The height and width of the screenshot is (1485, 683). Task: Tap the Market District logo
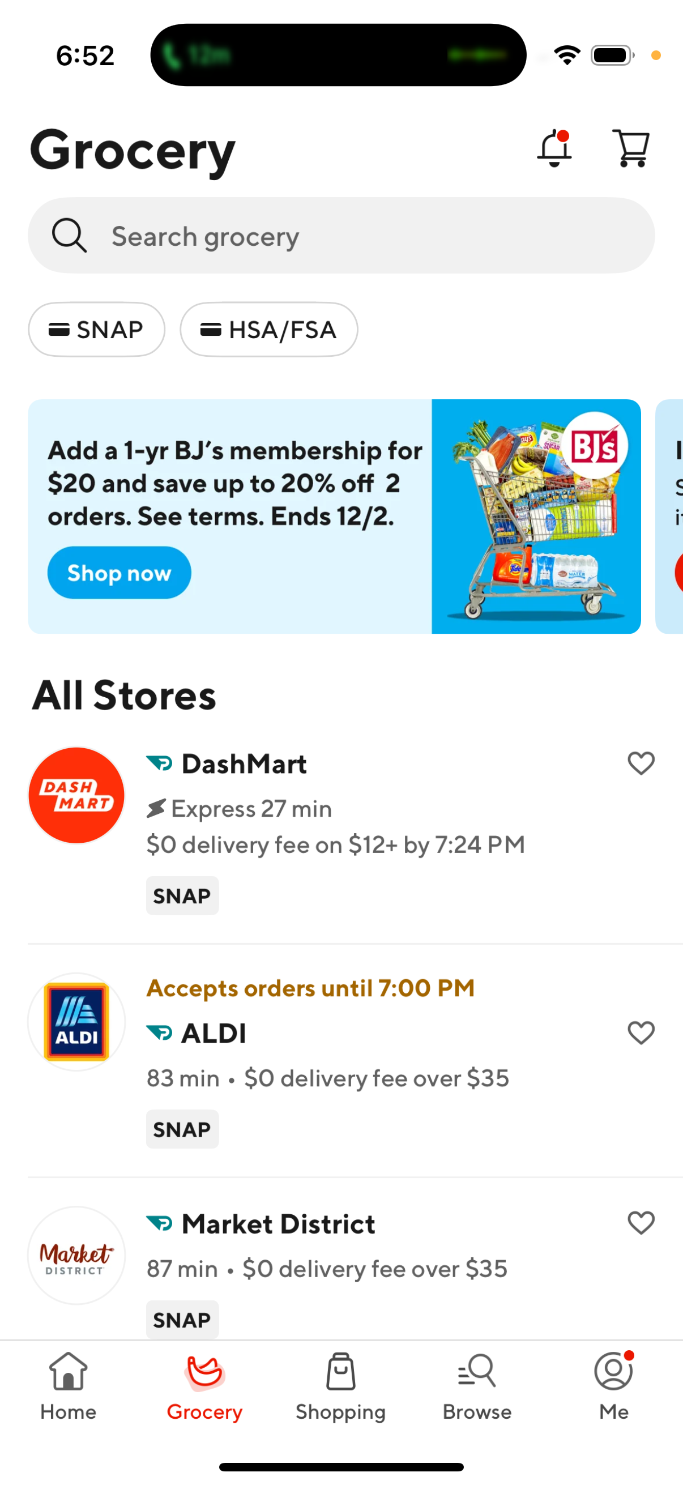click(75, 1256)
